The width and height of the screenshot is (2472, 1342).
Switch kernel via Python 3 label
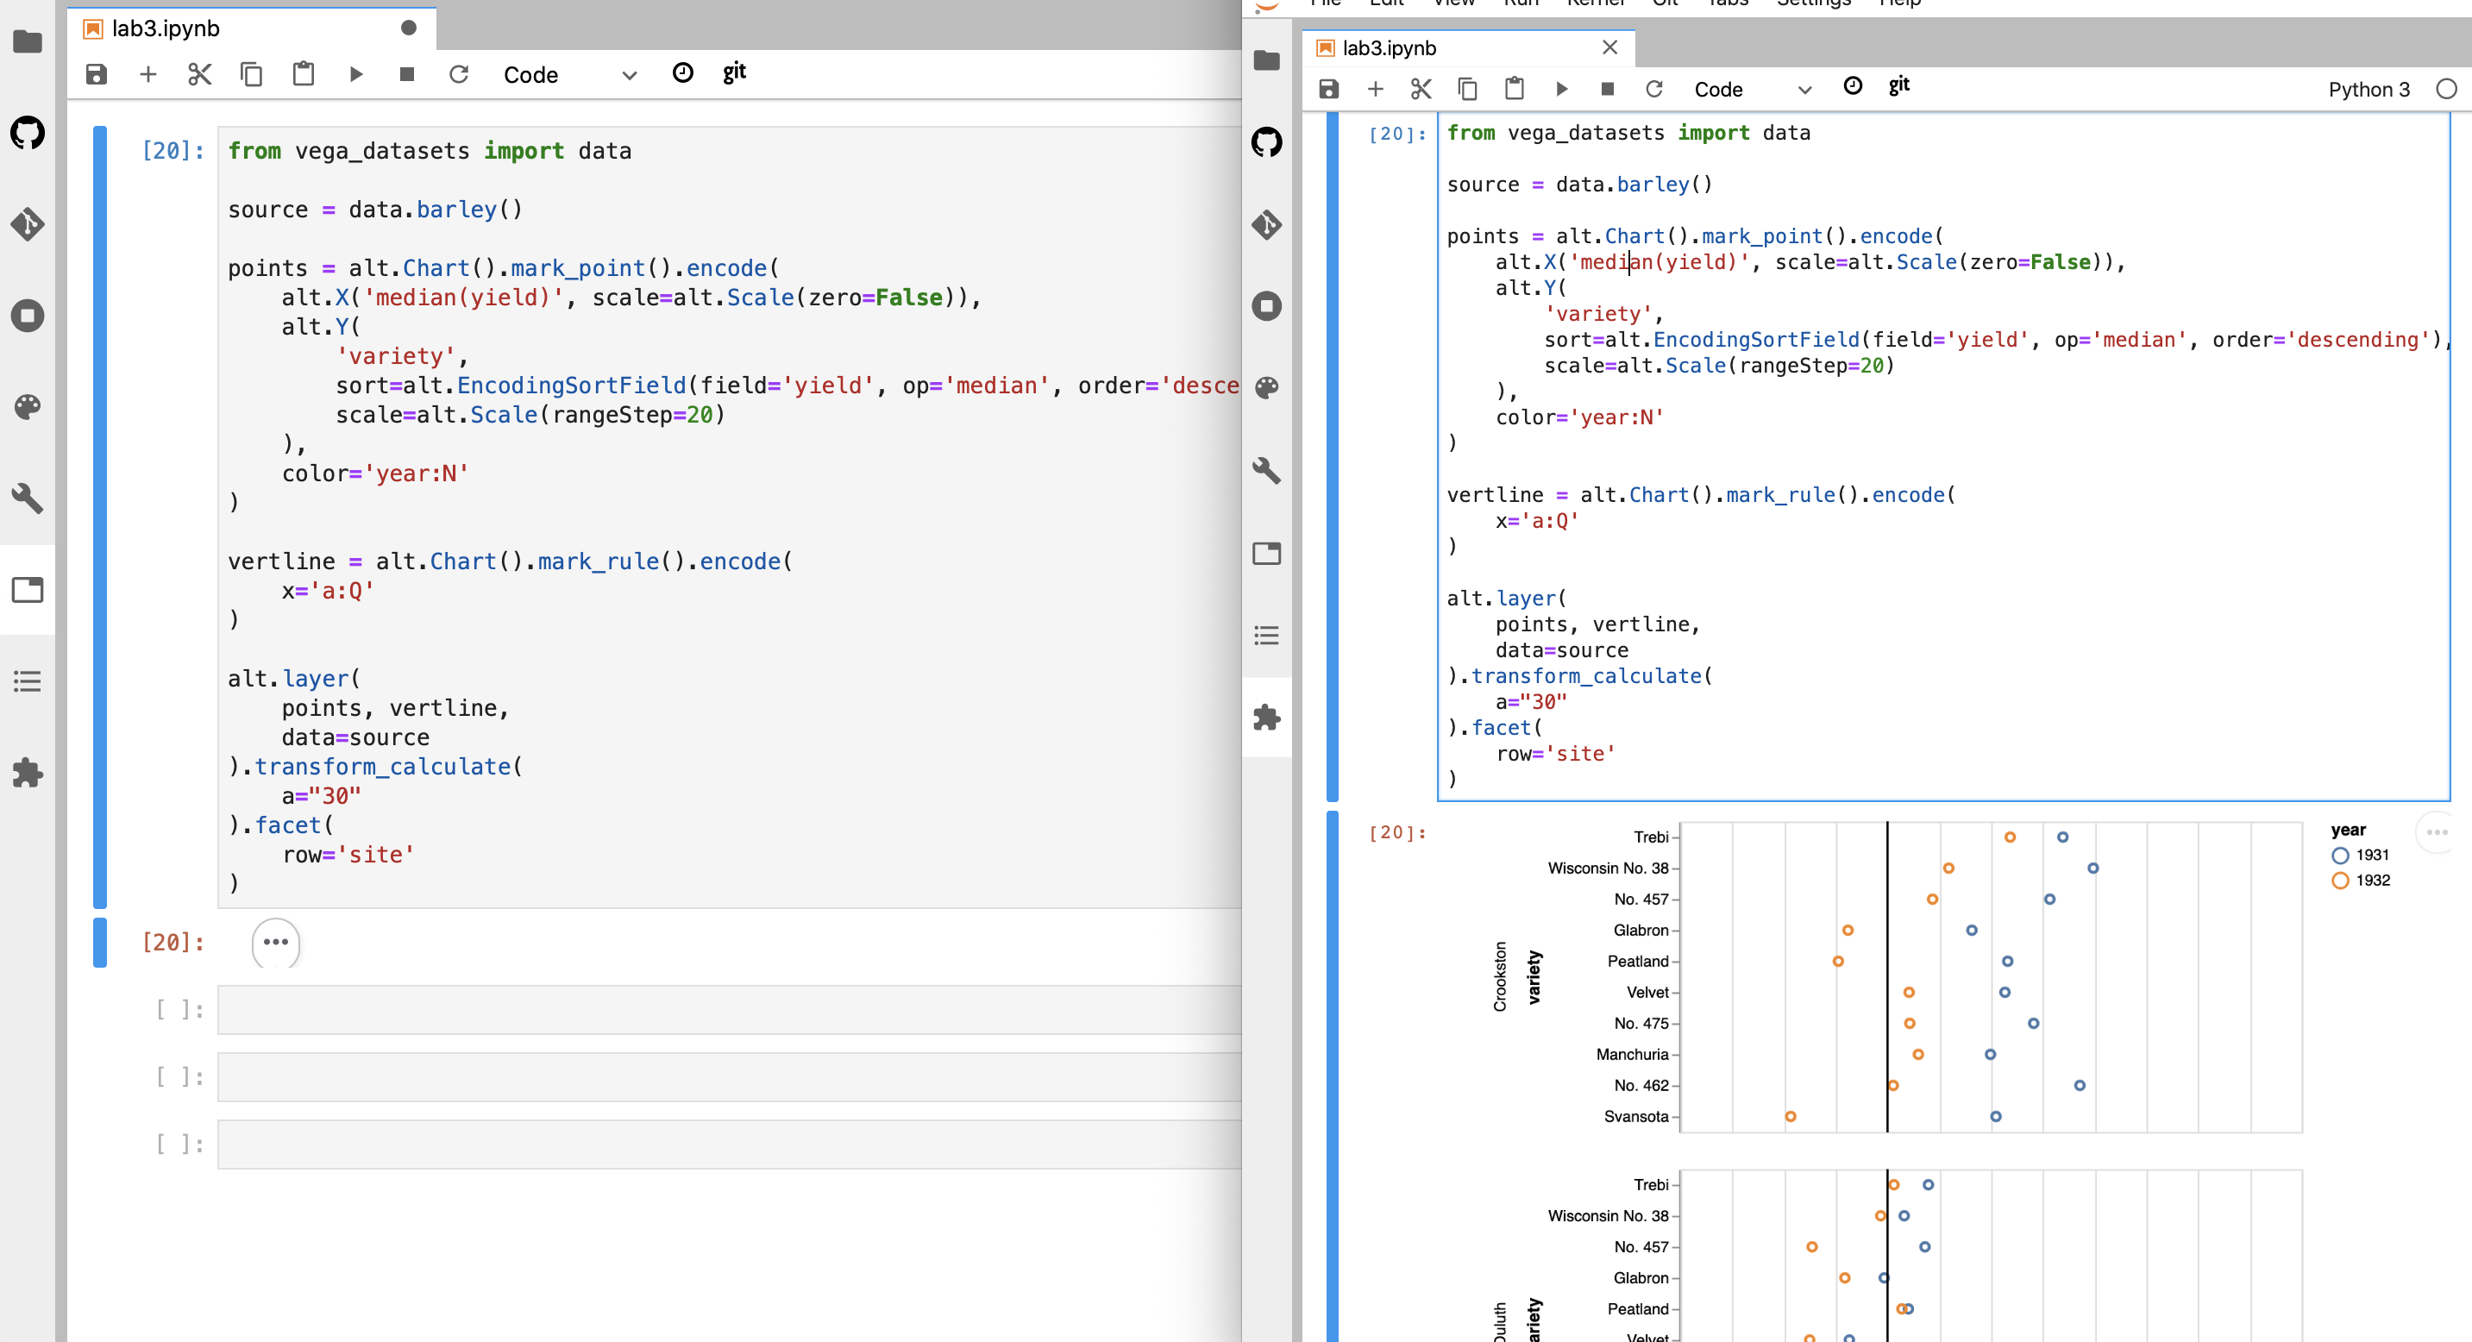click(2368, 89)
